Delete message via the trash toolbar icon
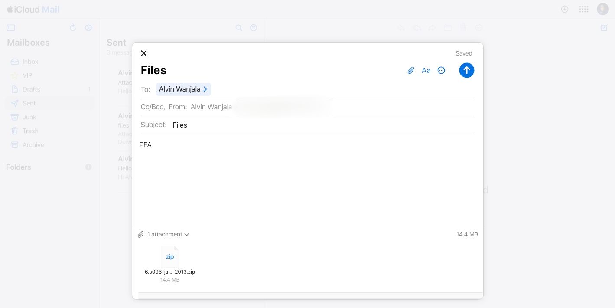The width and height of the screenshot is (615, 308). click(463, 27)
